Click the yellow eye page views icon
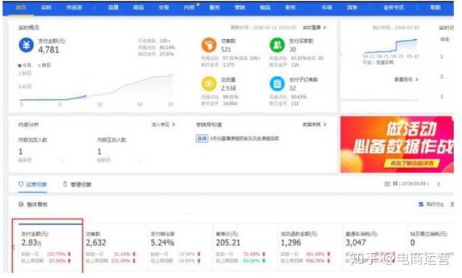This screenshot has height=278, width=462. [209, 83]
